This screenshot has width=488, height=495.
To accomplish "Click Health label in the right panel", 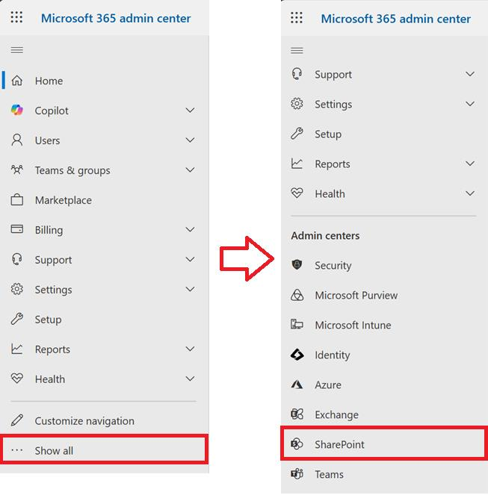I will 330,193.
